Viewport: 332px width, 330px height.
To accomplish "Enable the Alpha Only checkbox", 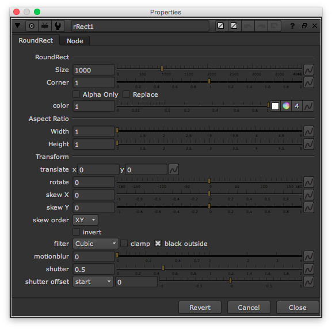I will pos(76,94).
